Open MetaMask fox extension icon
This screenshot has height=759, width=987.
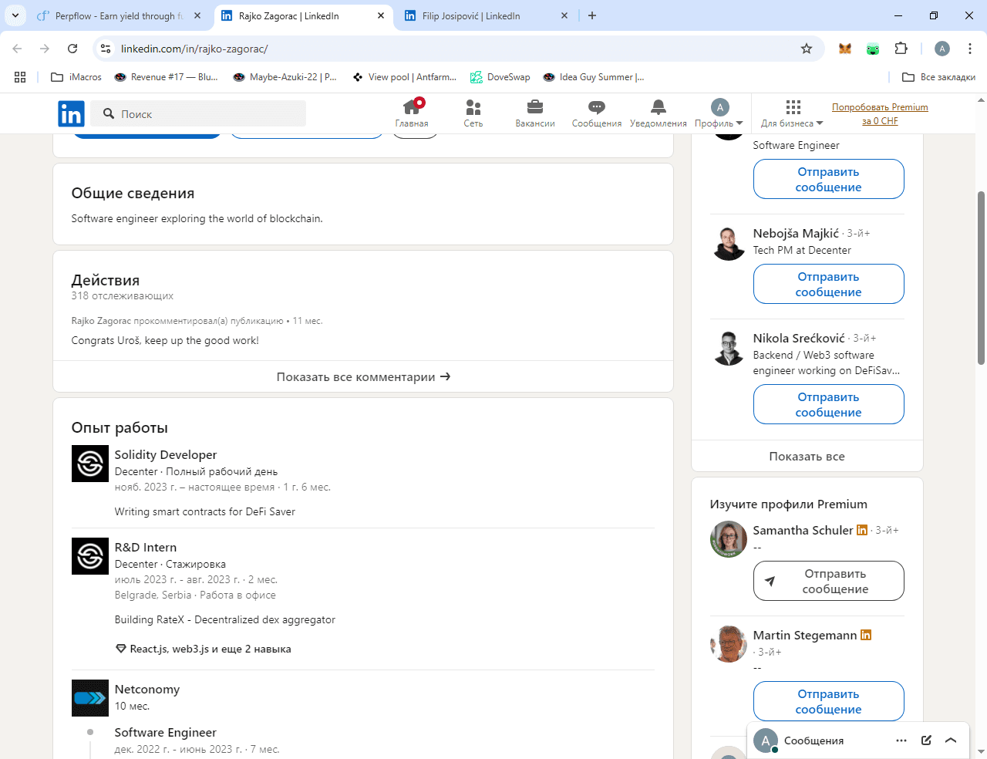pos(845,49)
